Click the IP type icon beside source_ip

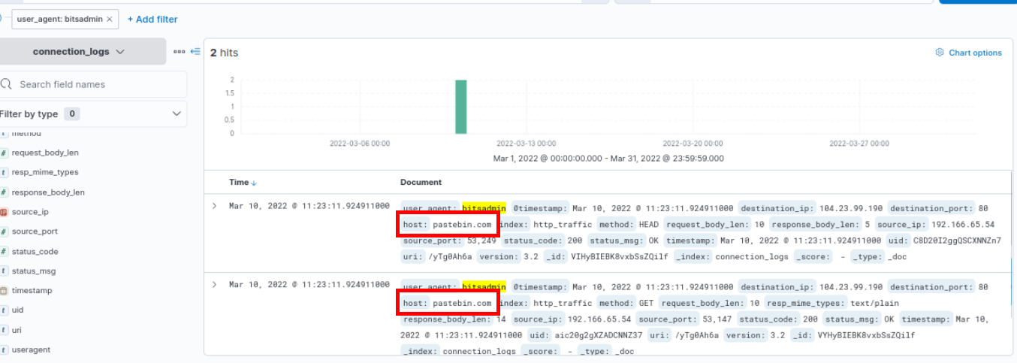click(x=4, y=212)
